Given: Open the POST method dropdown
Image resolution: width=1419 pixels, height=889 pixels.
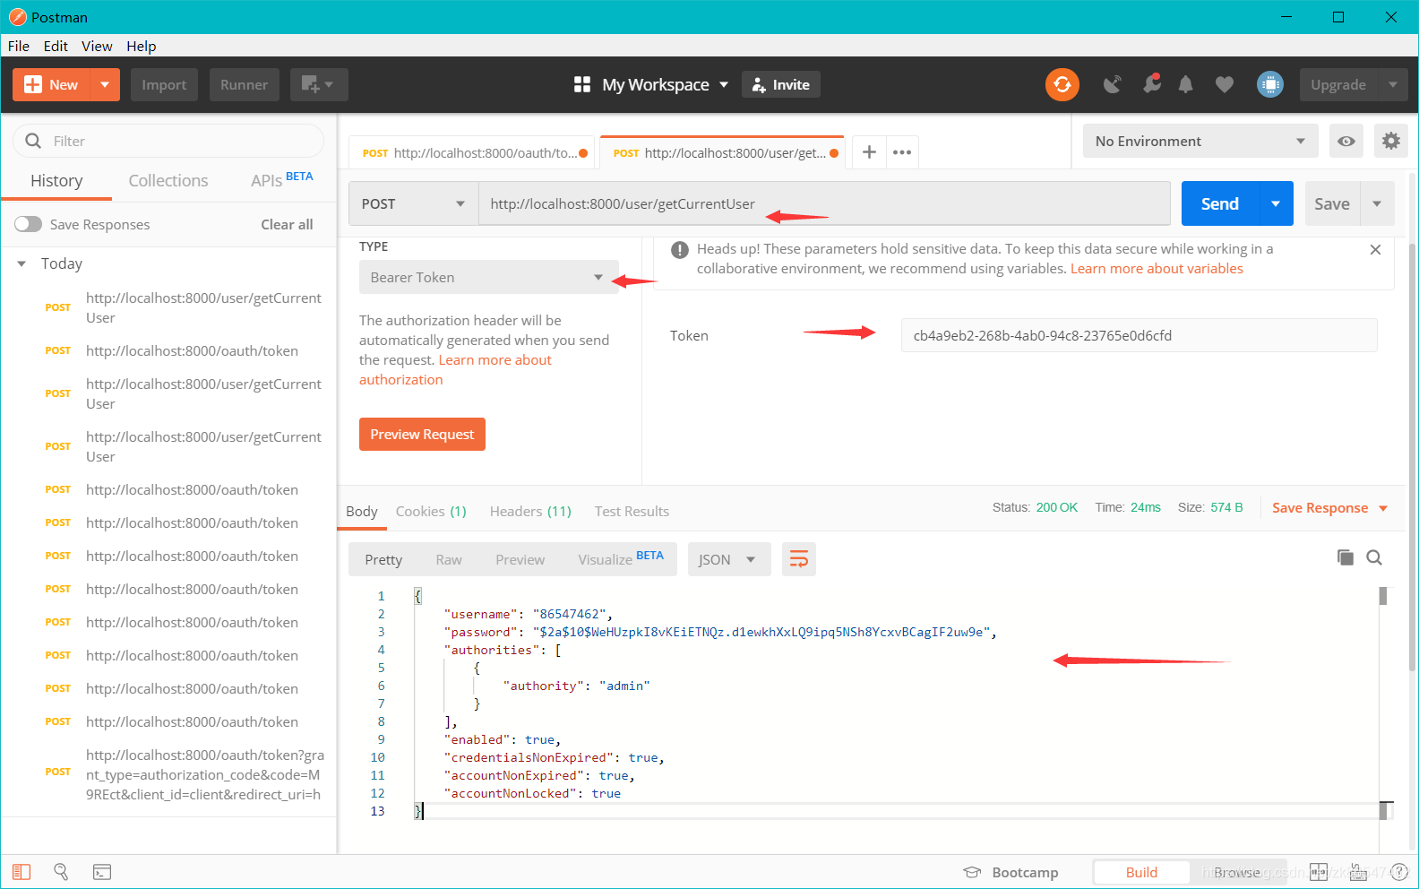Looking at the screenshot, I should pyautogui.click(x=414, y=203).
